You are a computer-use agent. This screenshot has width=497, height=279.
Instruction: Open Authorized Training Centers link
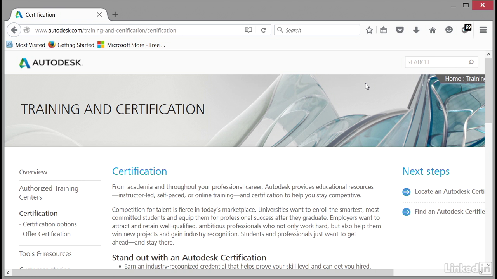click(49, 193)
